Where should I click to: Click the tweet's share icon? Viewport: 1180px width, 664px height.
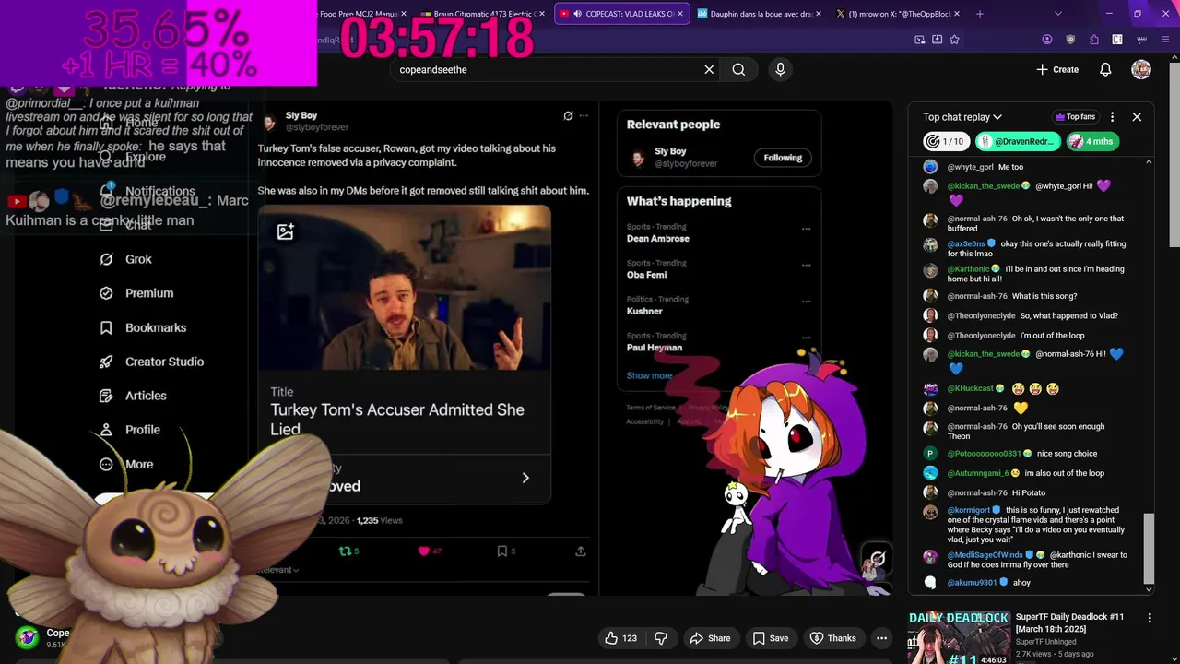(x=581, y=551)
